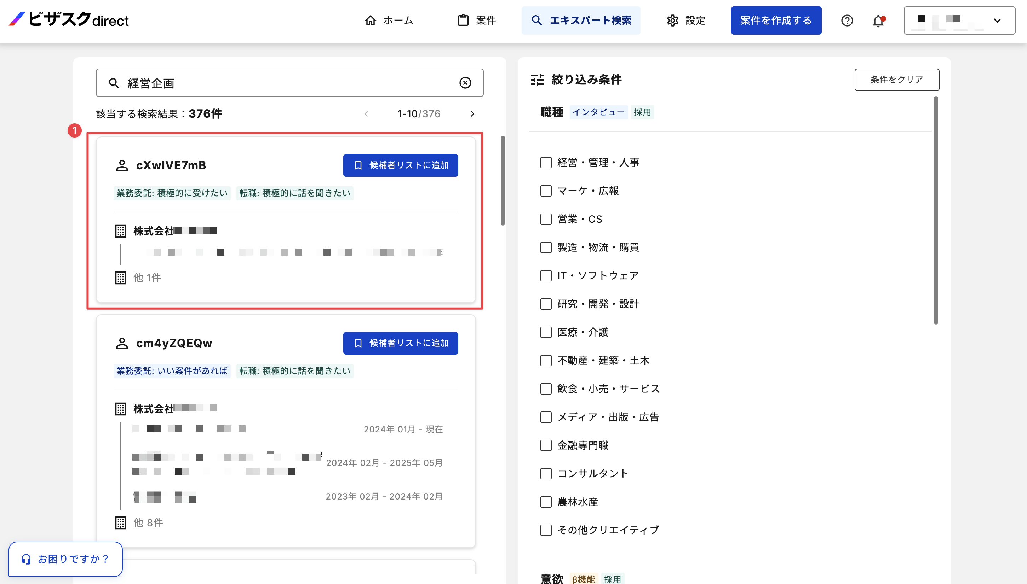Click the filter sliders icon beside 絞り込み条件
The image size is (1027, 584).
537,80
